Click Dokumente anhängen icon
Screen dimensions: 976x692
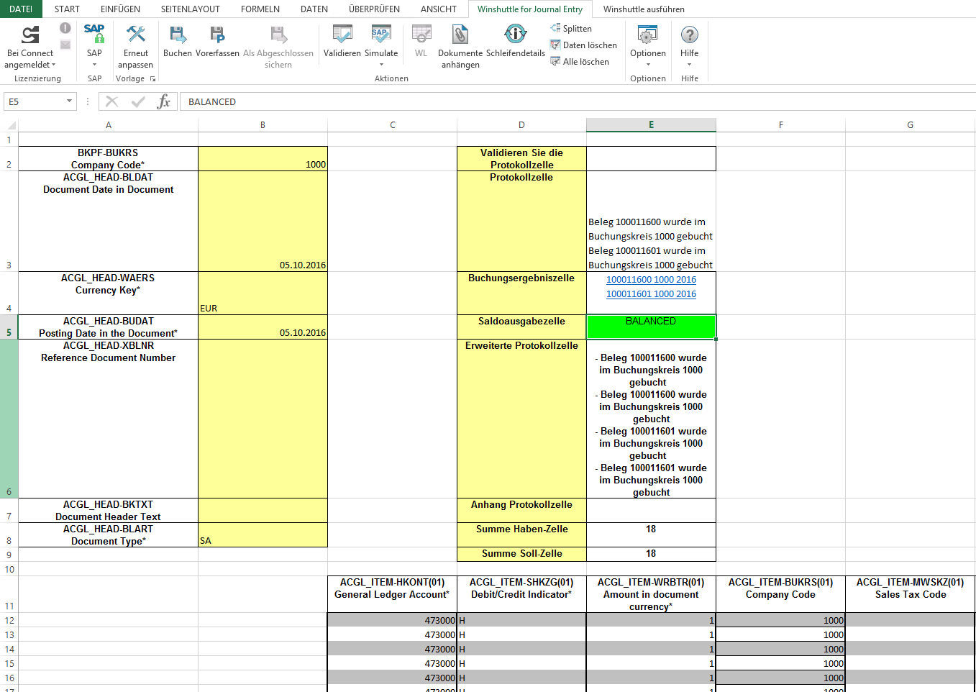pos(460,34)
